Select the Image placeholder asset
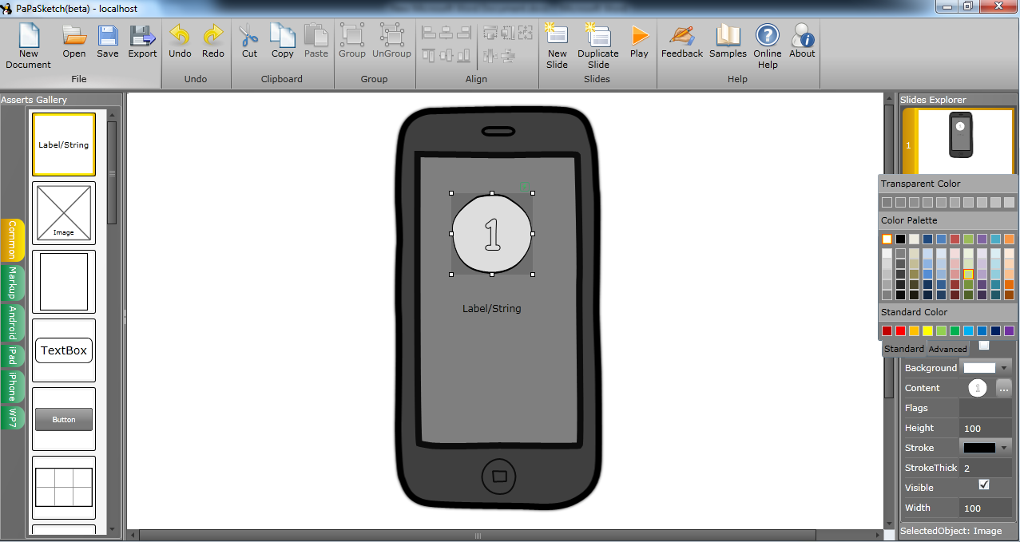Viewport: 1020px width, 542px height. point(64,213)
